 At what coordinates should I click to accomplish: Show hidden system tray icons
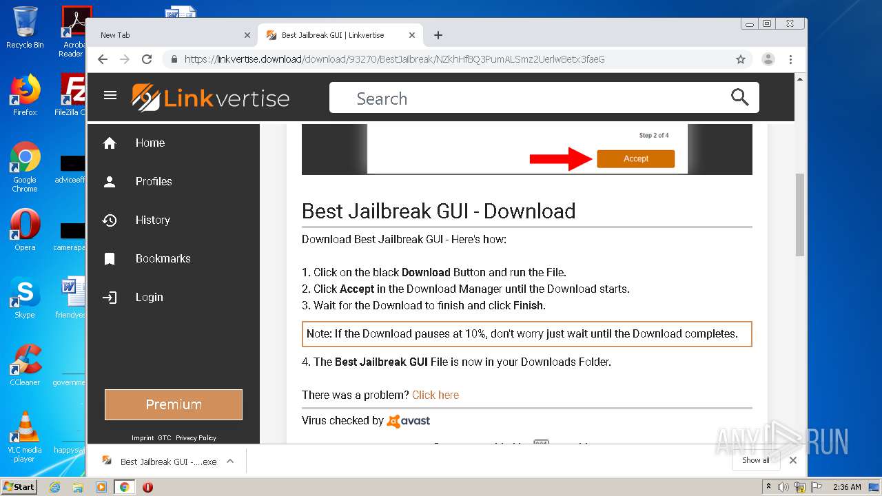click(x=769, y=487)
